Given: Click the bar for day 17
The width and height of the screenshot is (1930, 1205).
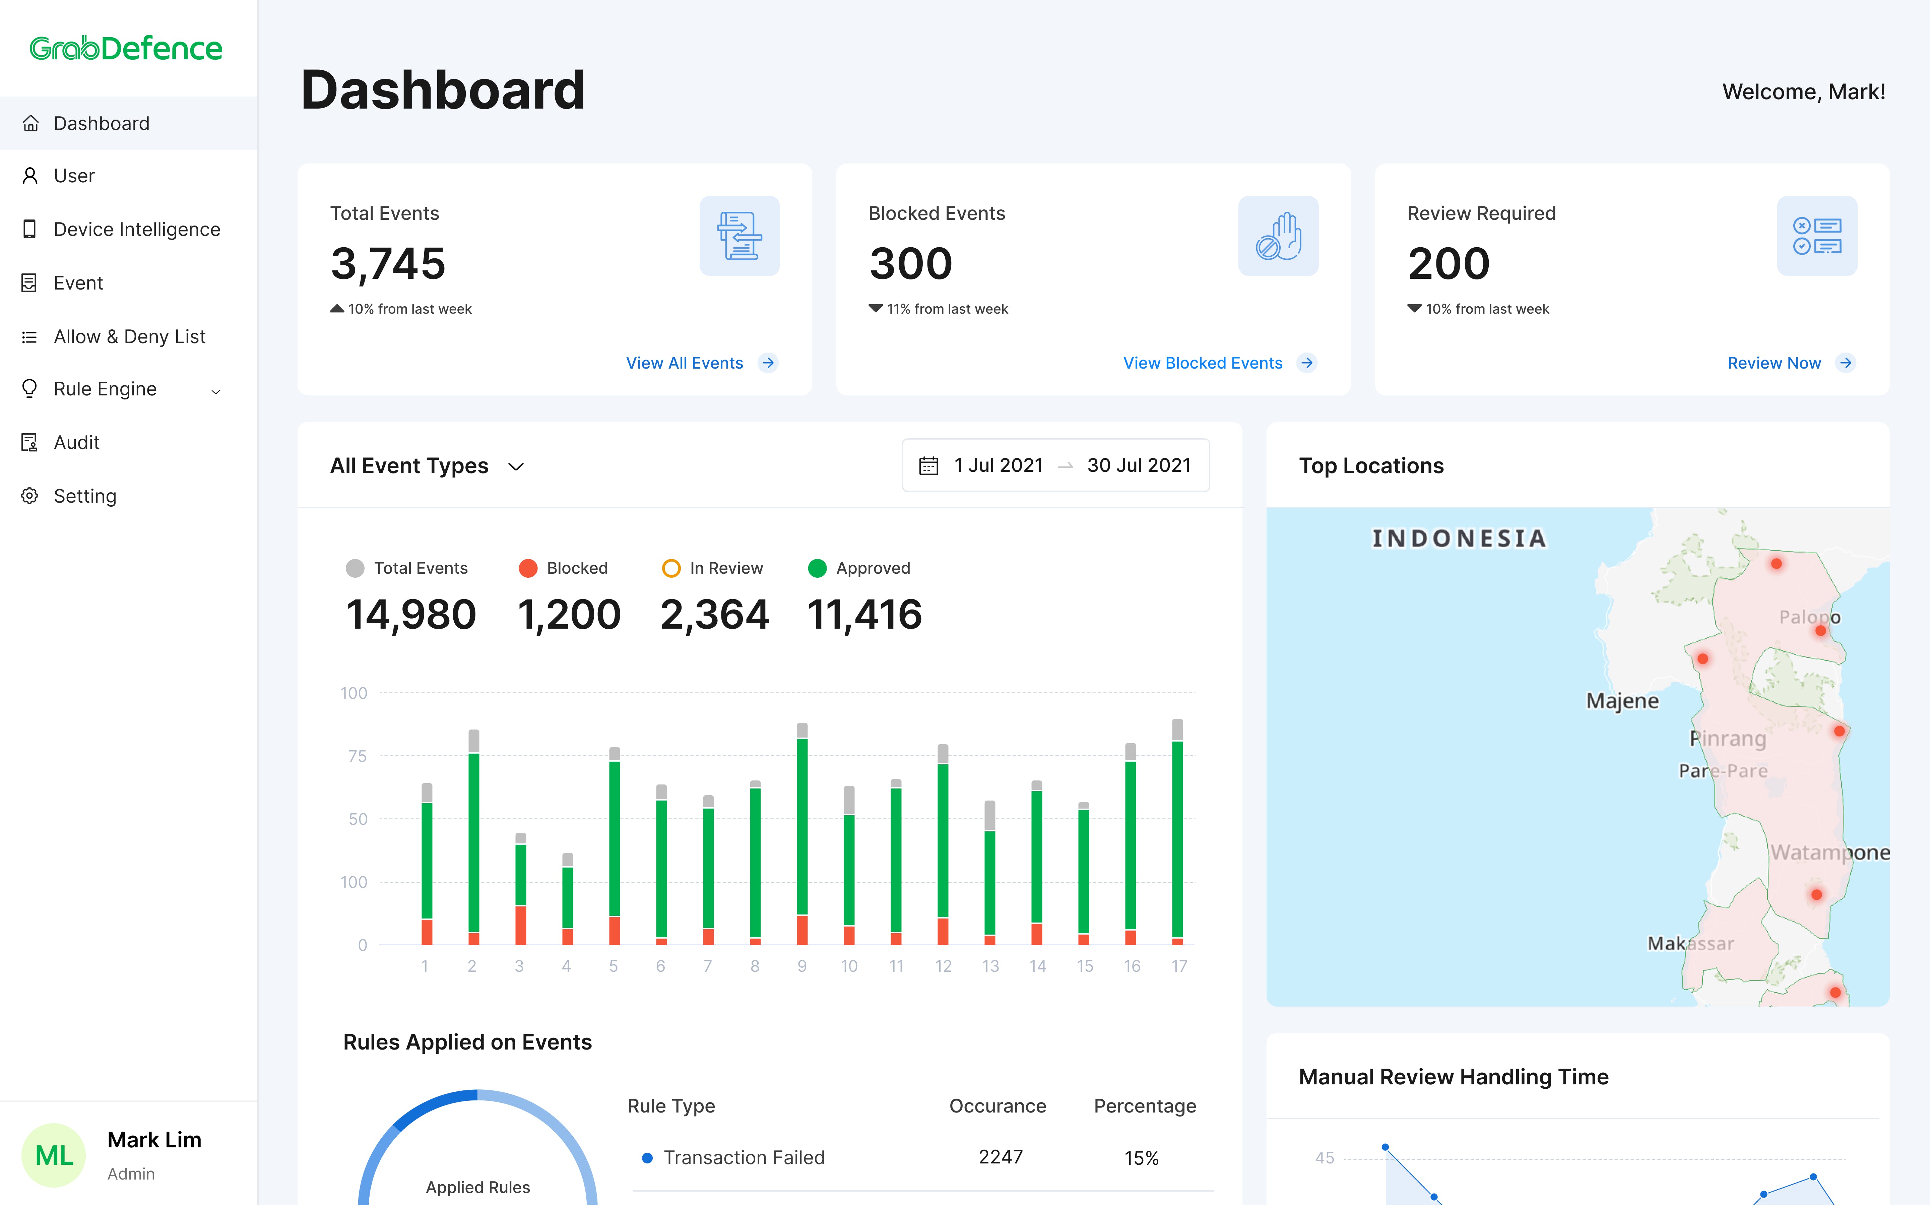Looking at the screenshot, I should (1177, 832).
